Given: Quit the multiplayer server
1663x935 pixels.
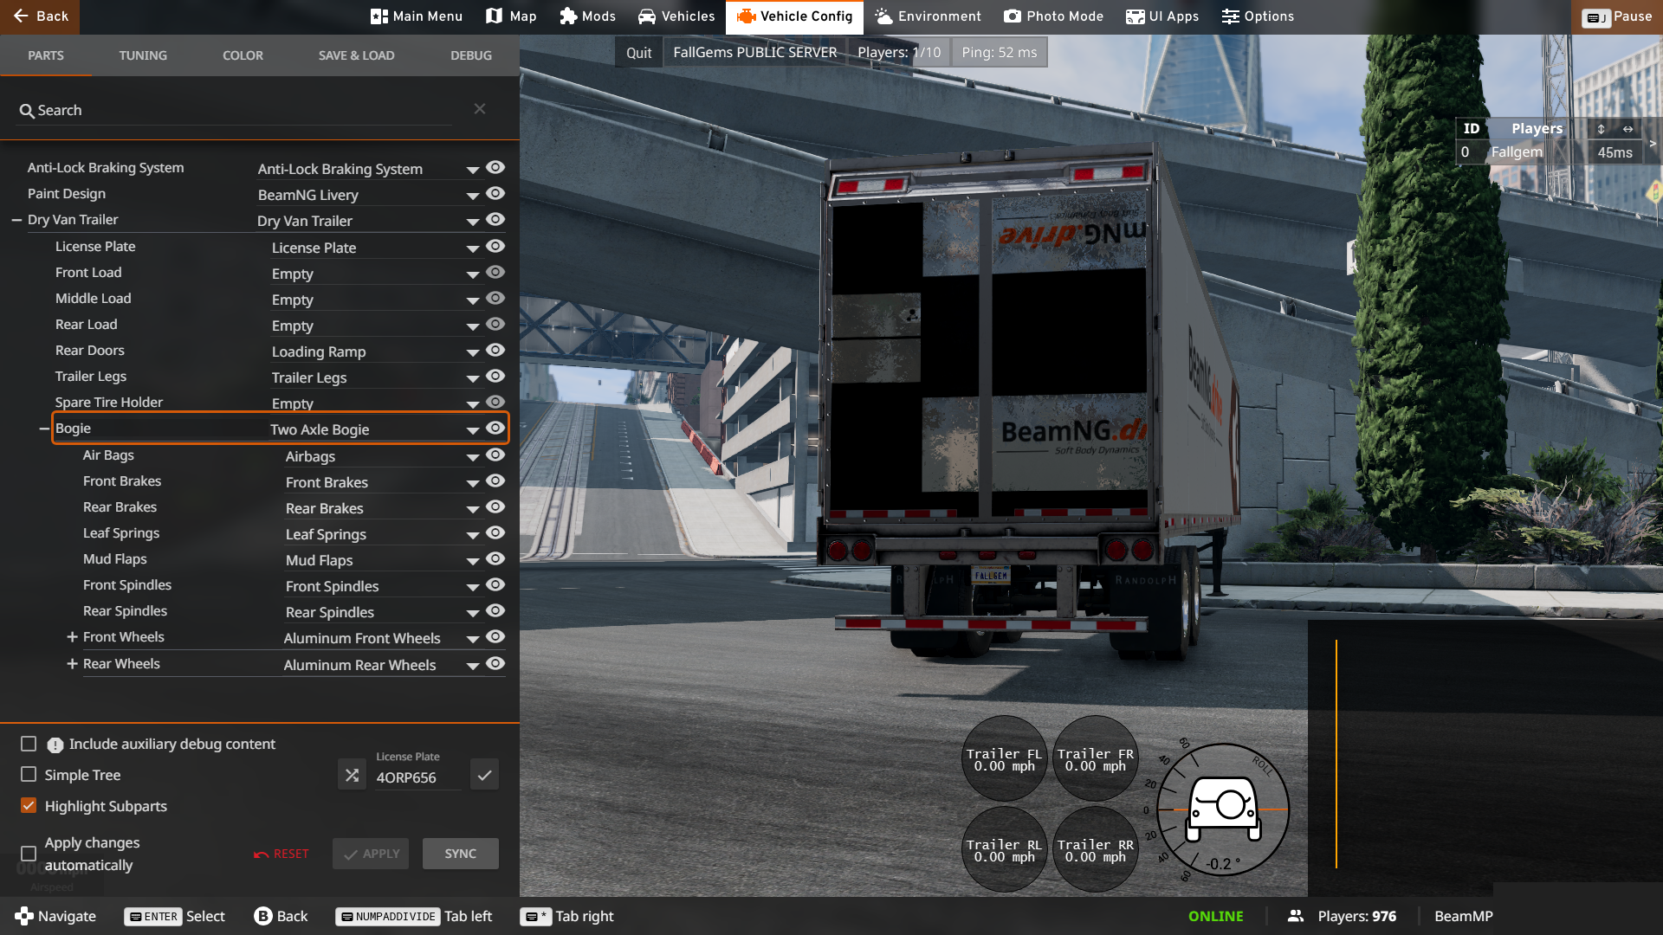Looking at the screenshot, I should [638, 53].
